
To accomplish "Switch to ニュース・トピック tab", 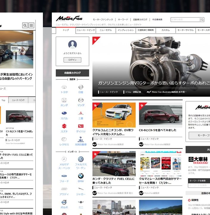I will (86, 30).
